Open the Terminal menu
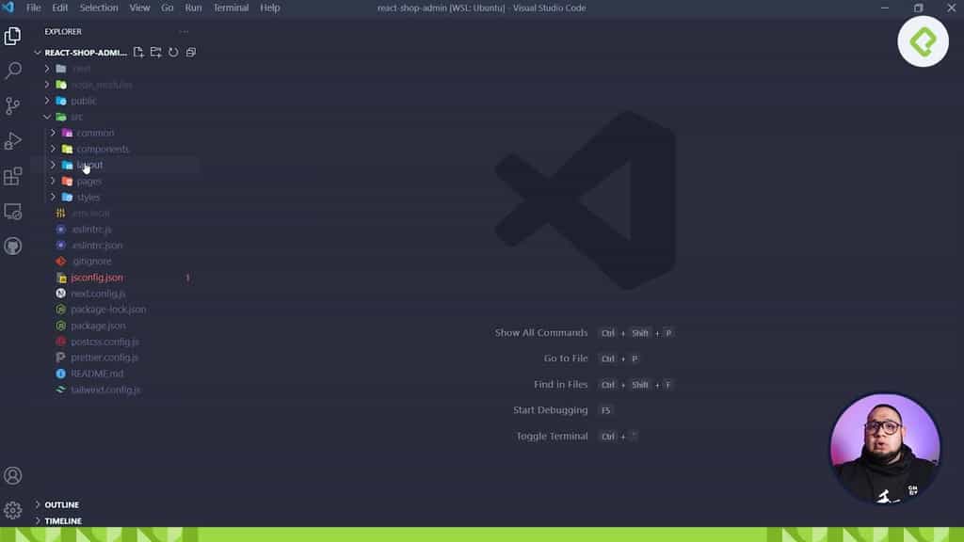 tap(231, 8)
